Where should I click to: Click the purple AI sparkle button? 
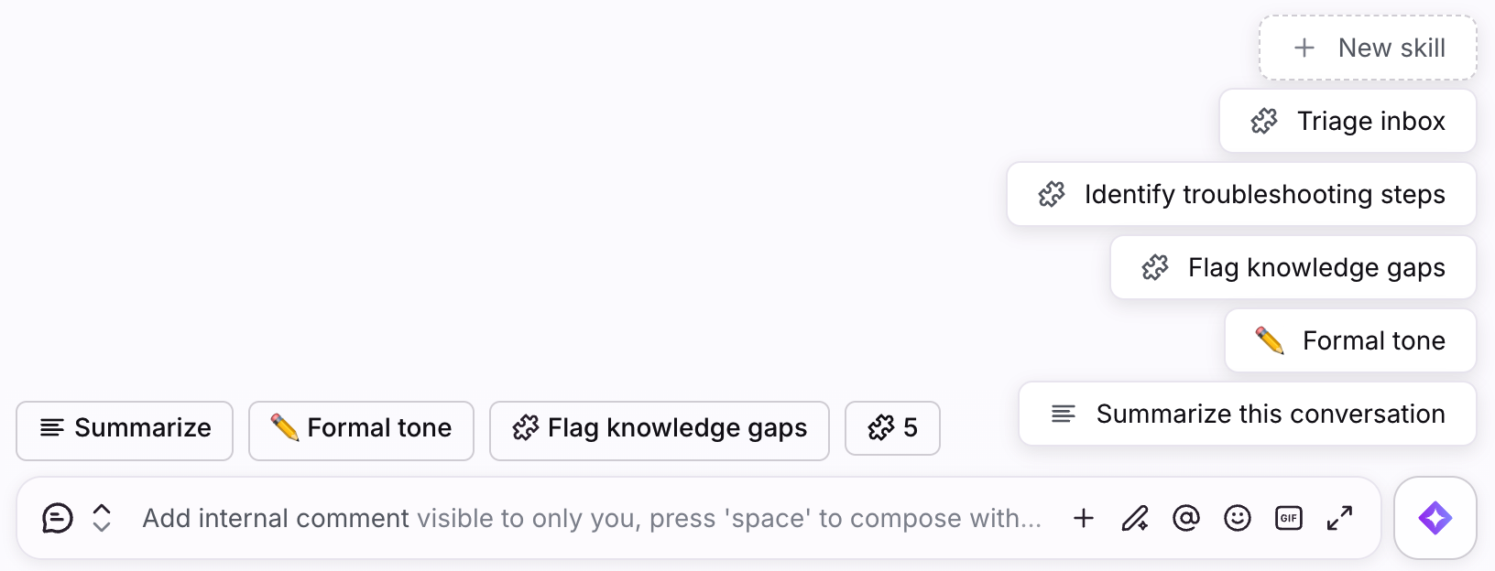coord(1435,518)
